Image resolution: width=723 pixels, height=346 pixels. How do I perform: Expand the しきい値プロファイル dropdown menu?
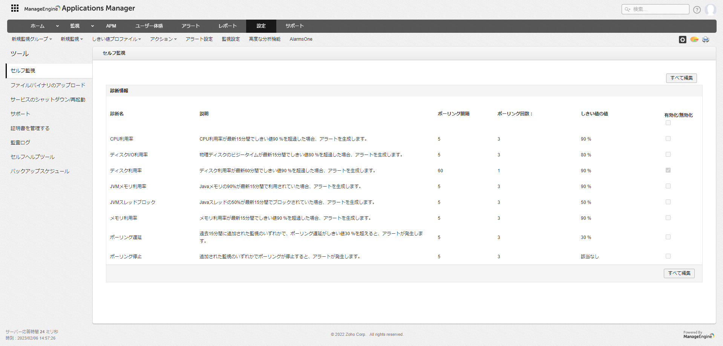pos(116,39)
